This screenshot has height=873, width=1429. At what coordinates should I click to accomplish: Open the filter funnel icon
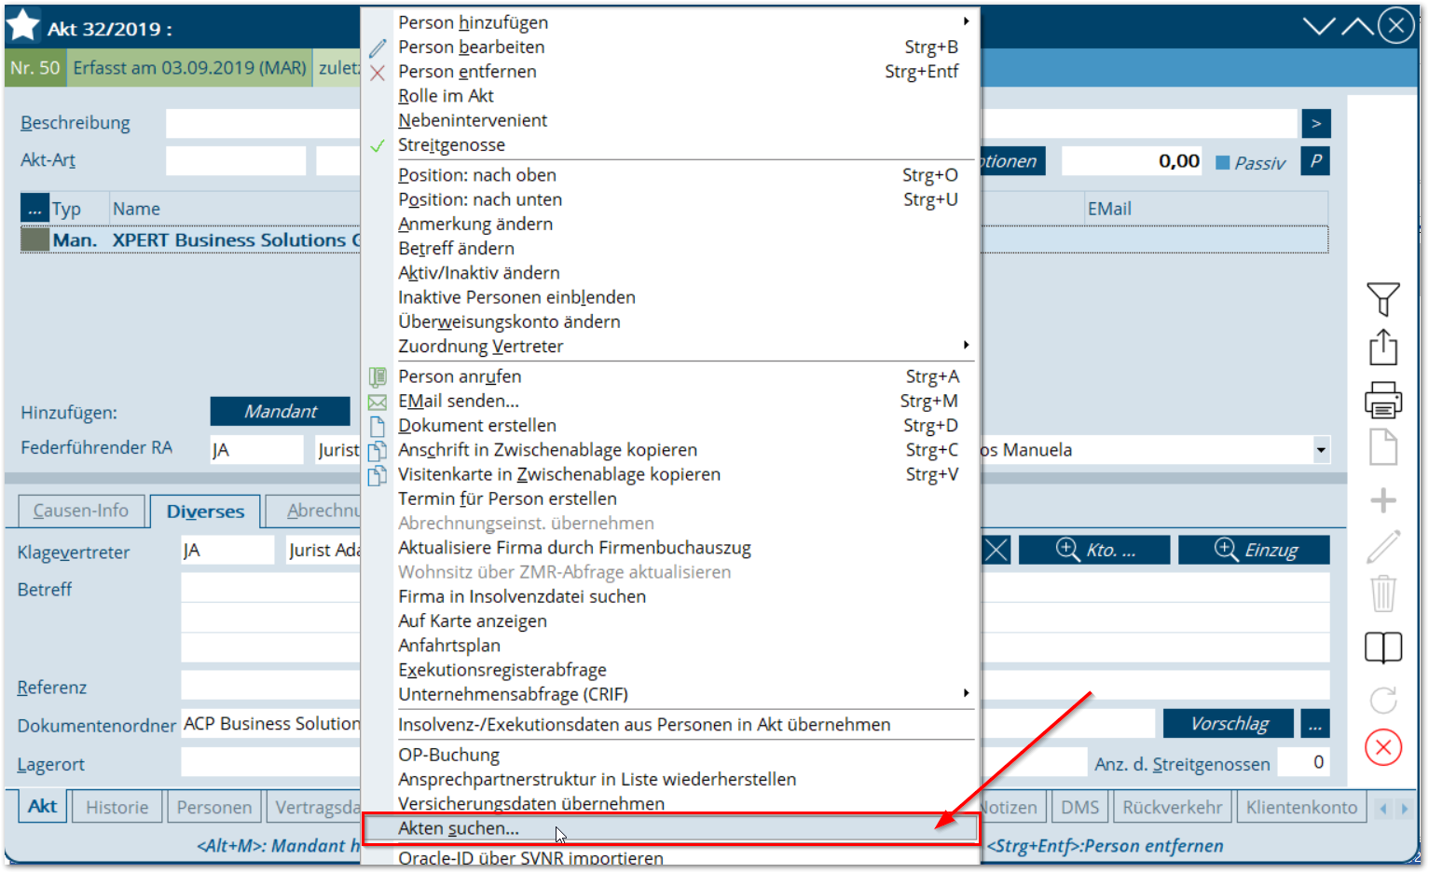click(x=1383, y=299)
